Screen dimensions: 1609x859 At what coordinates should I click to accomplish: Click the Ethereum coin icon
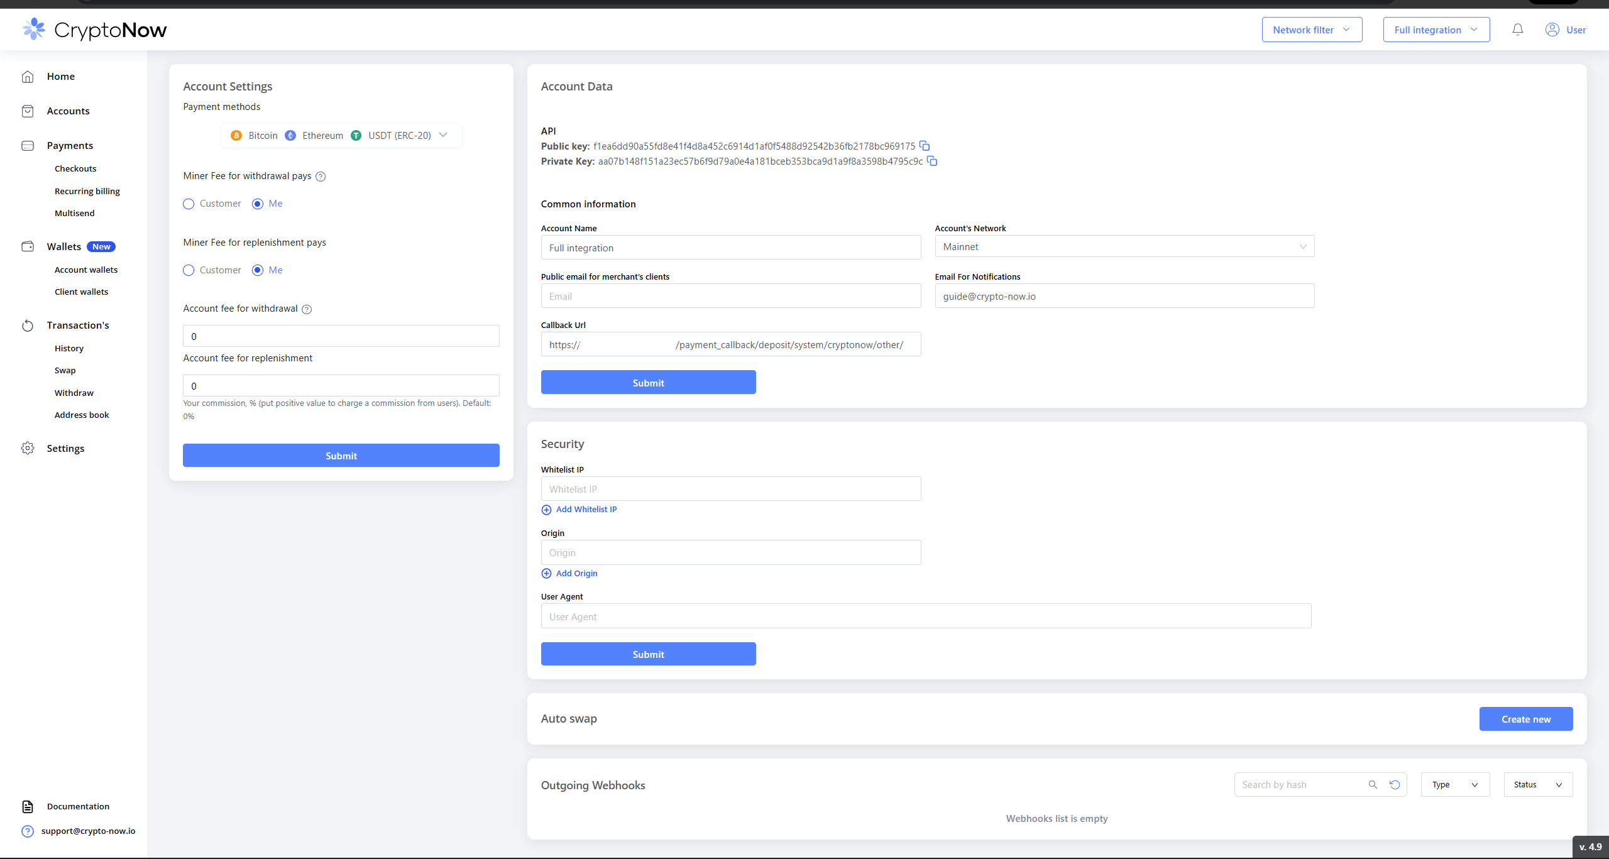(x=290, y=135)
